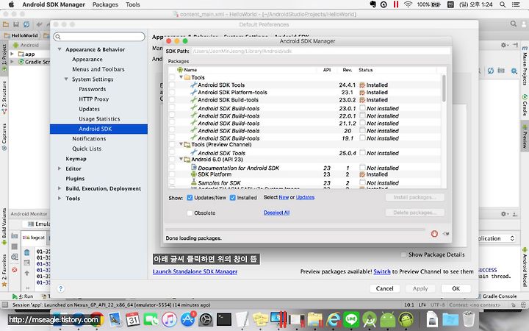Open App Store from the Dock
Viewport: 529px width, 331px height.
click(x=188, y=319)
